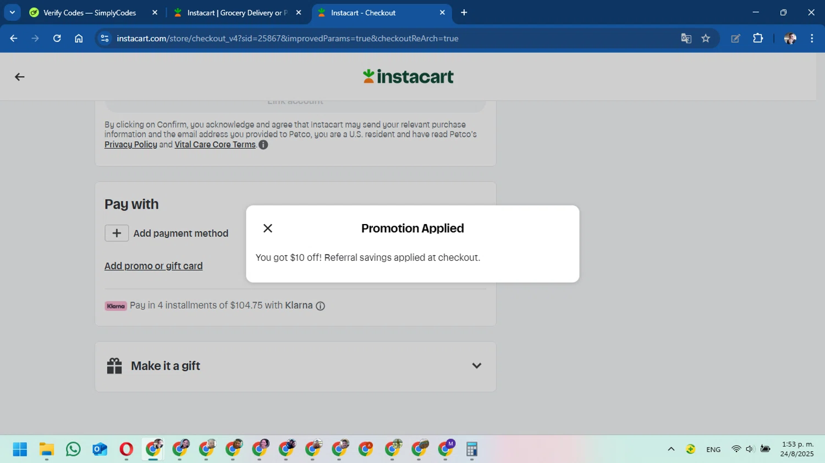Click the pencil note icon in the toolbar
Screen dimensions: 825x463
735,38
